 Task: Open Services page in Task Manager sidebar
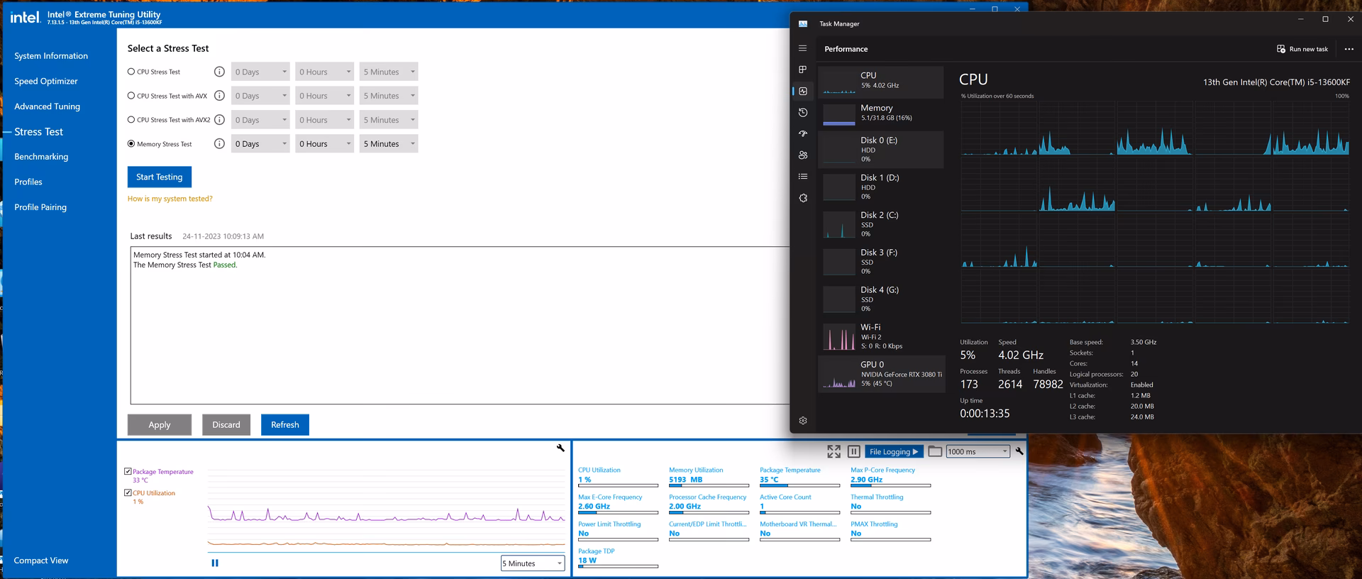coord(802,198)
